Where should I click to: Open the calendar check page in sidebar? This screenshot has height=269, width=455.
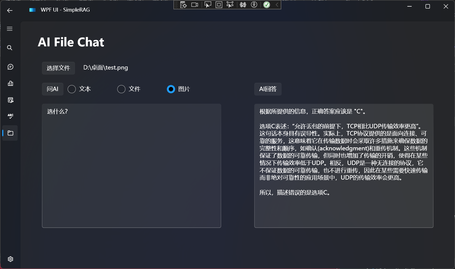point(10,100)
